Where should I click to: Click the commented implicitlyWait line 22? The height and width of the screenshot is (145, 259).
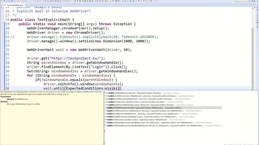tap(93, 37)
